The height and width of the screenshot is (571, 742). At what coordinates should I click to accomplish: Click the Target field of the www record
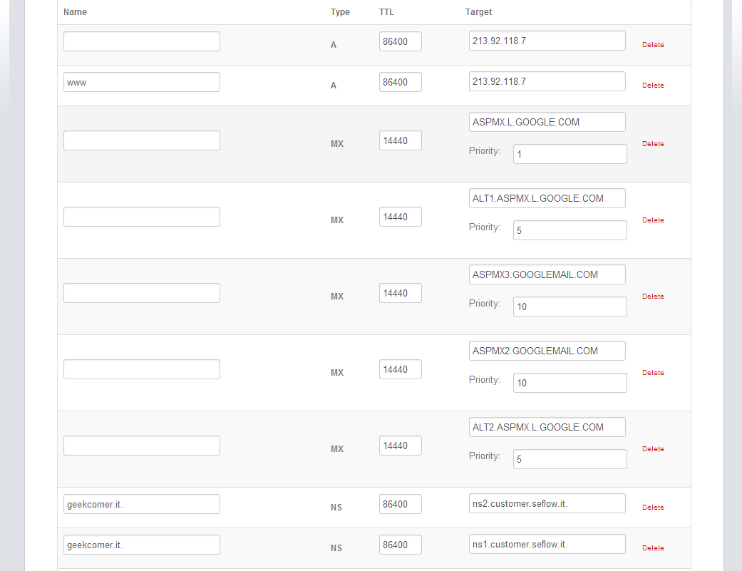tap(547, 81)
